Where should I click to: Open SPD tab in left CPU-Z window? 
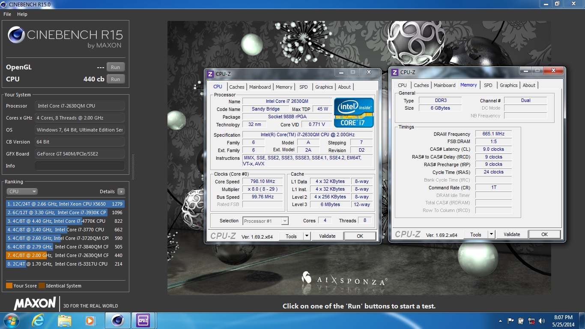[x=304, y=87]
